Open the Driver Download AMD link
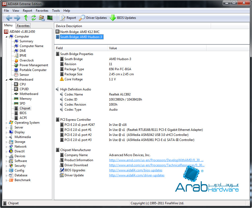 point(157,165)
